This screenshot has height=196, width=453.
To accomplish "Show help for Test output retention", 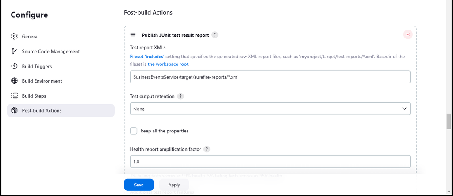I will (180, 96).
